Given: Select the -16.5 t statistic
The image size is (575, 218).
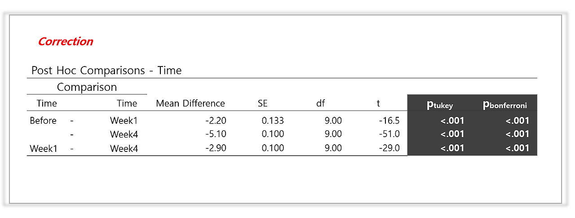Looking at the screenshot, I should coord(389,120).
